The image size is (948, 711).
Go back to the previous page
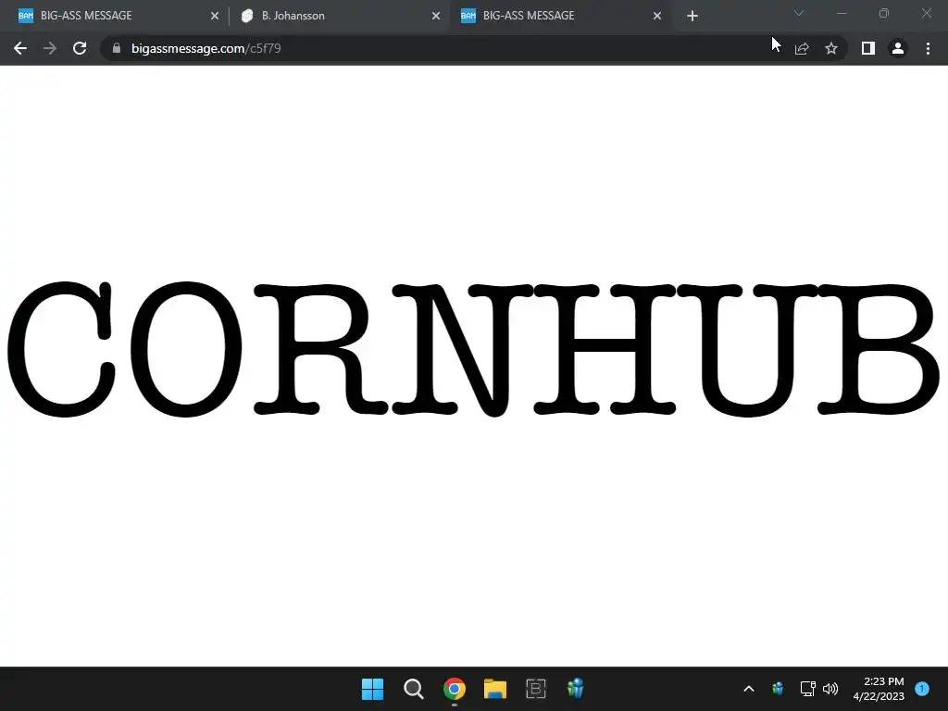20,48
